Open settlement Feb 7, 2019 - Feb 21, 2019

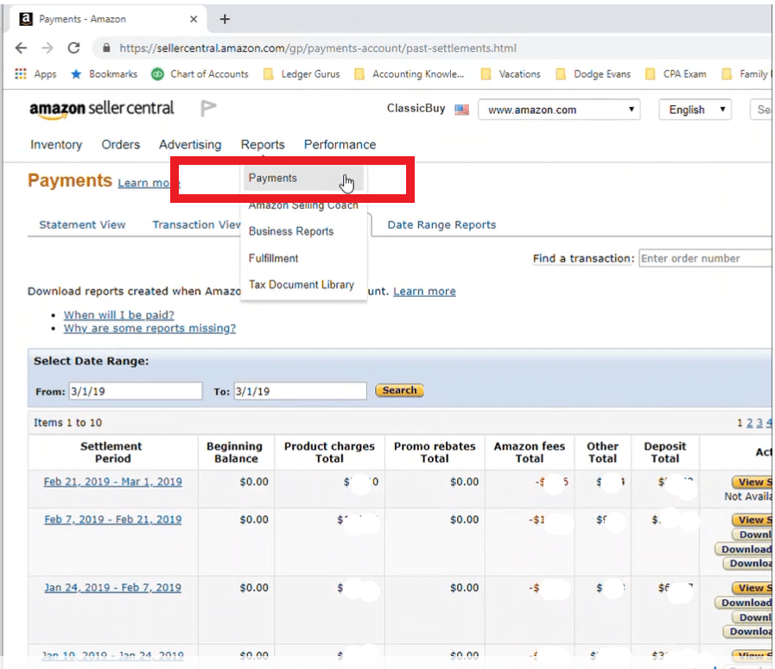(x=112, y=520)
